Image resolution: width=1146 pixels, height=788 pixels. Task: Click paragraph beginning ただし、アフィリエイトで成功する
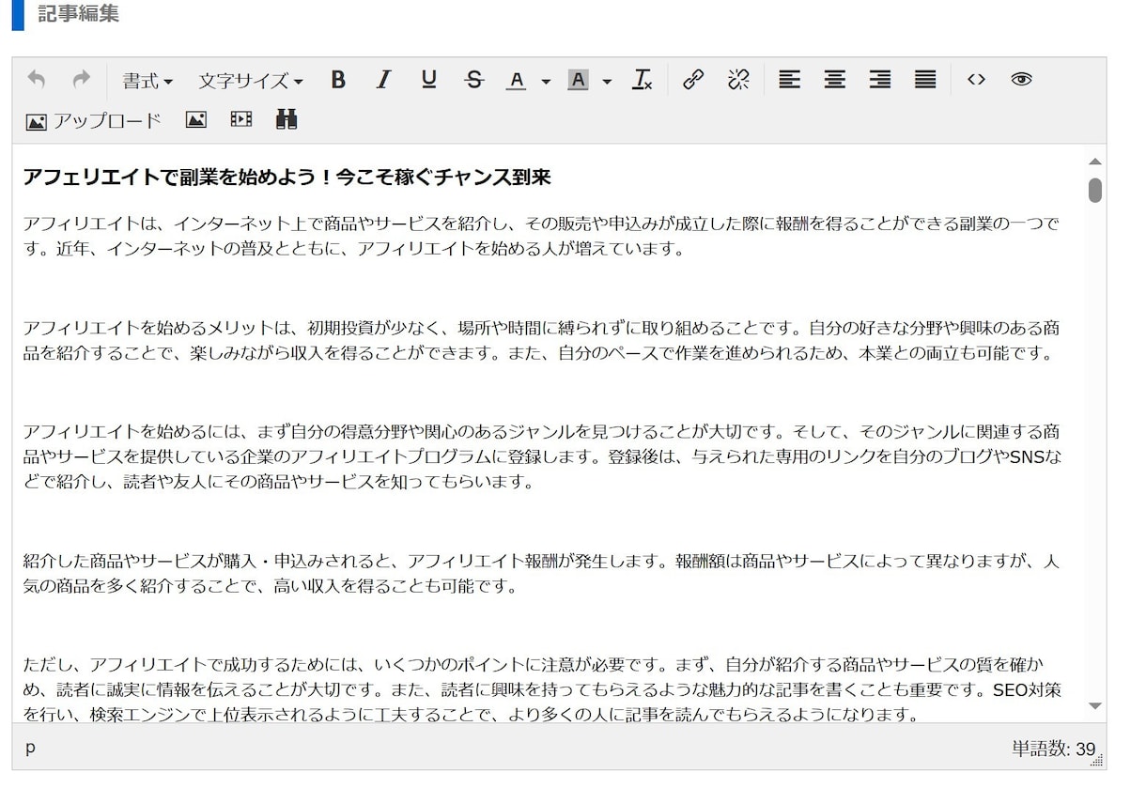pyautogui.click(x=543, y=690)
